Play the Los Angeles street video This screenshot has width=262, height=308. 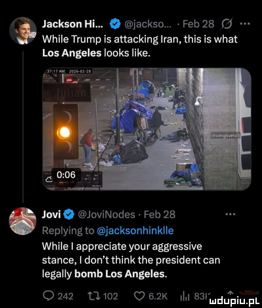[147, 129]
